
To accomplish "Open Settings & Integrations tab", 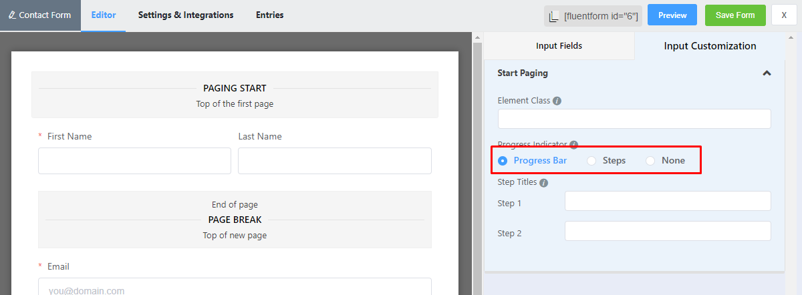I will (186, 15).
